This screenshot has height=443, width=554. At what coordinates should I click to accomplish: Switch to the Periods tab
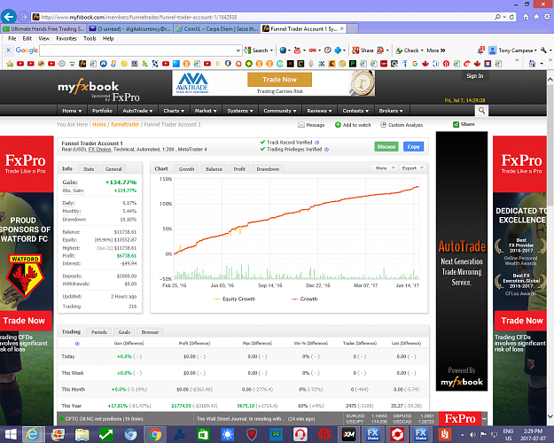[x=99, y=332]
